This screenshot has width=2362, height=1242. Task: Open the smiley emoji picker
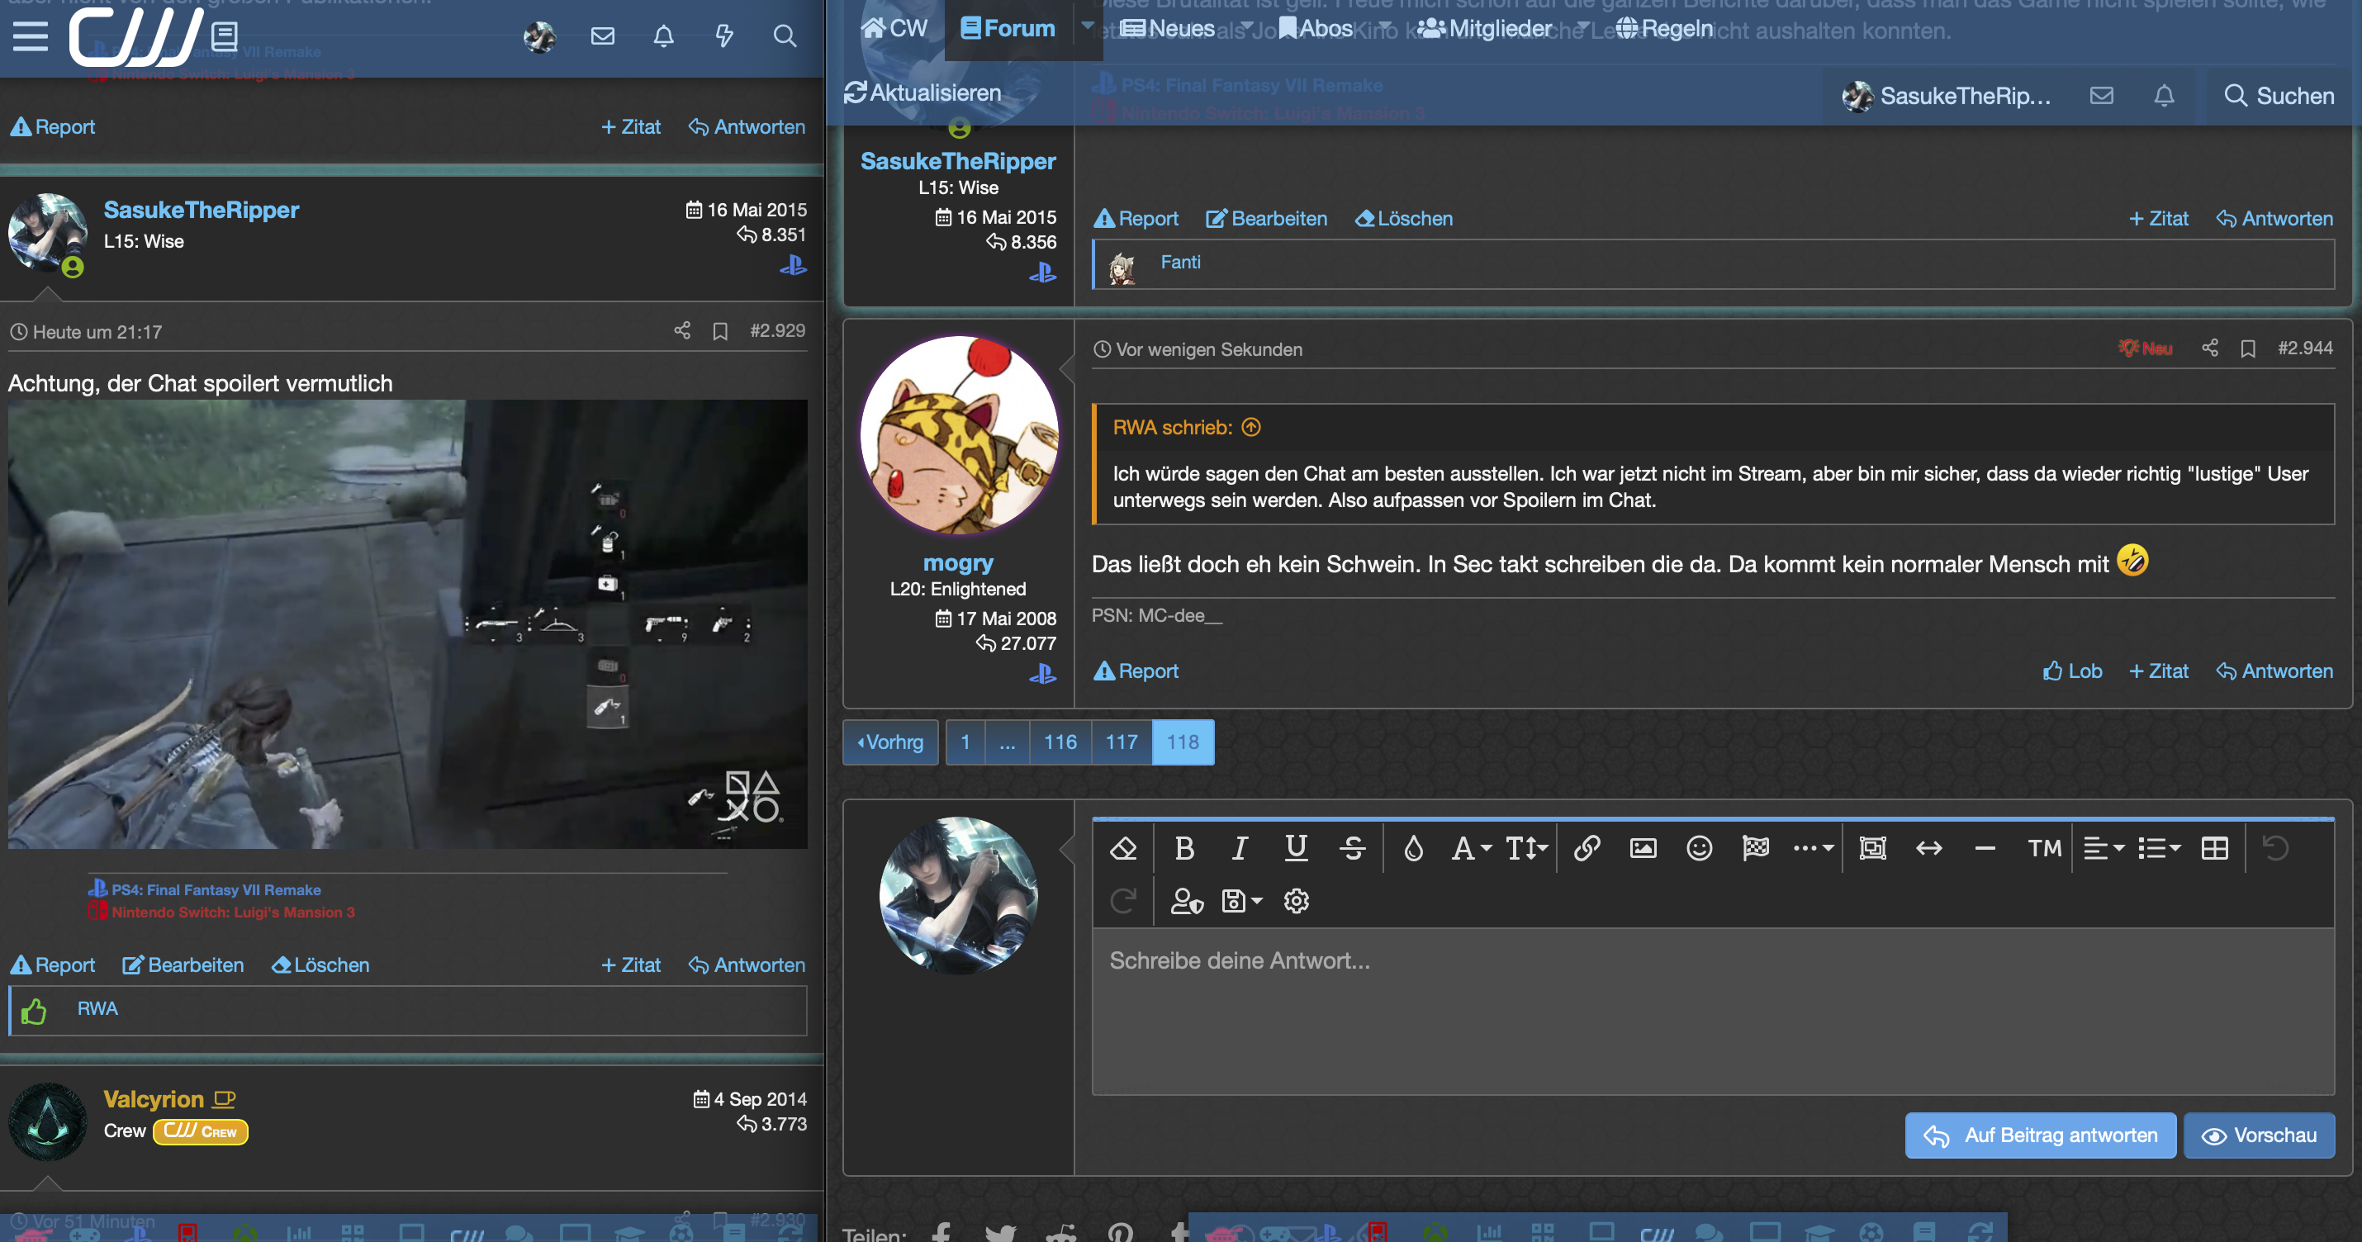pyautogui.click(x=1699, y=848)
